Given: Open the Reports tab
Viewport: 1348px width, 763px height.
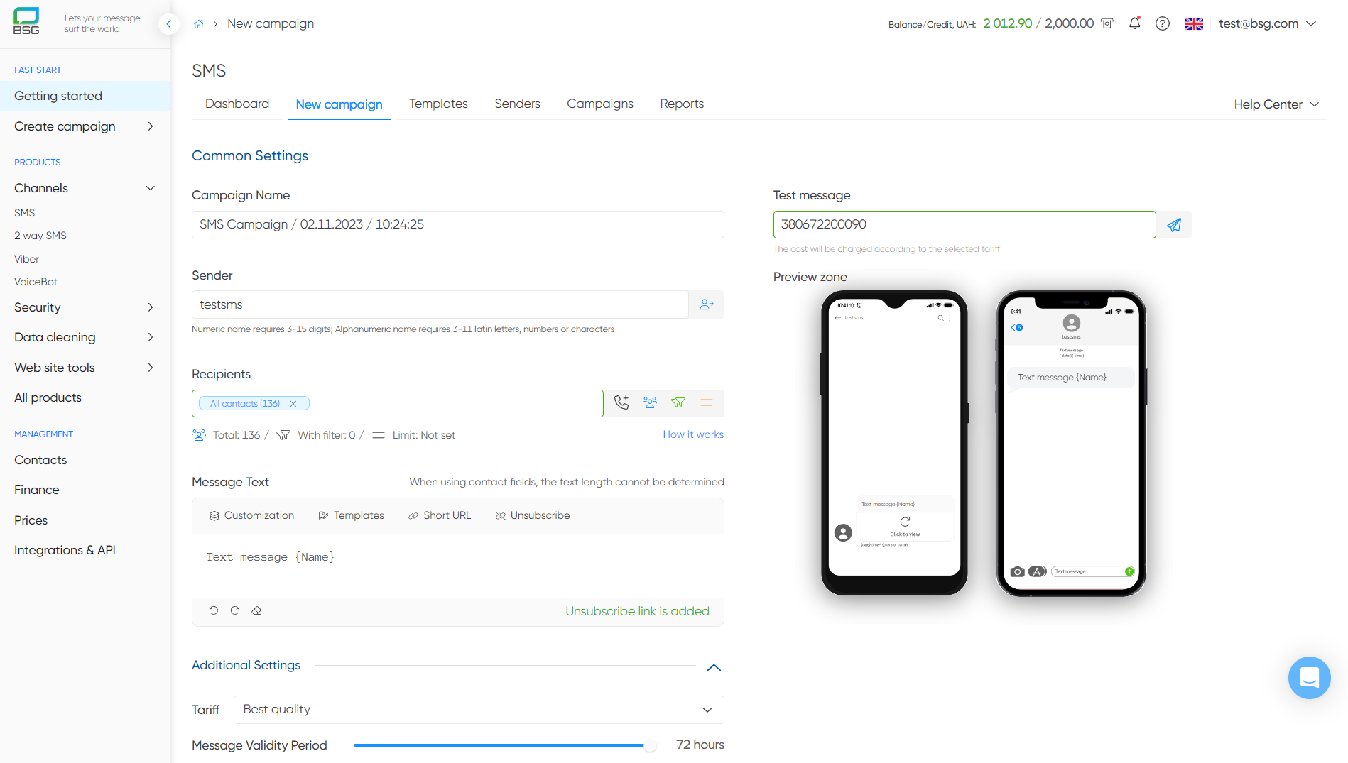Looking at the screenshot, I should tap(681, 104).
